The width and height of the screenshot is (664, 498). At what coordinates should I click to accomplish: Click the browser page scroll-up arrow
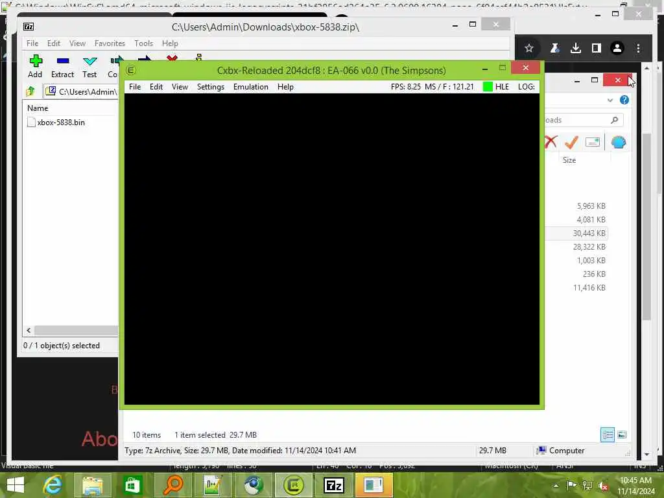(646, 67)
